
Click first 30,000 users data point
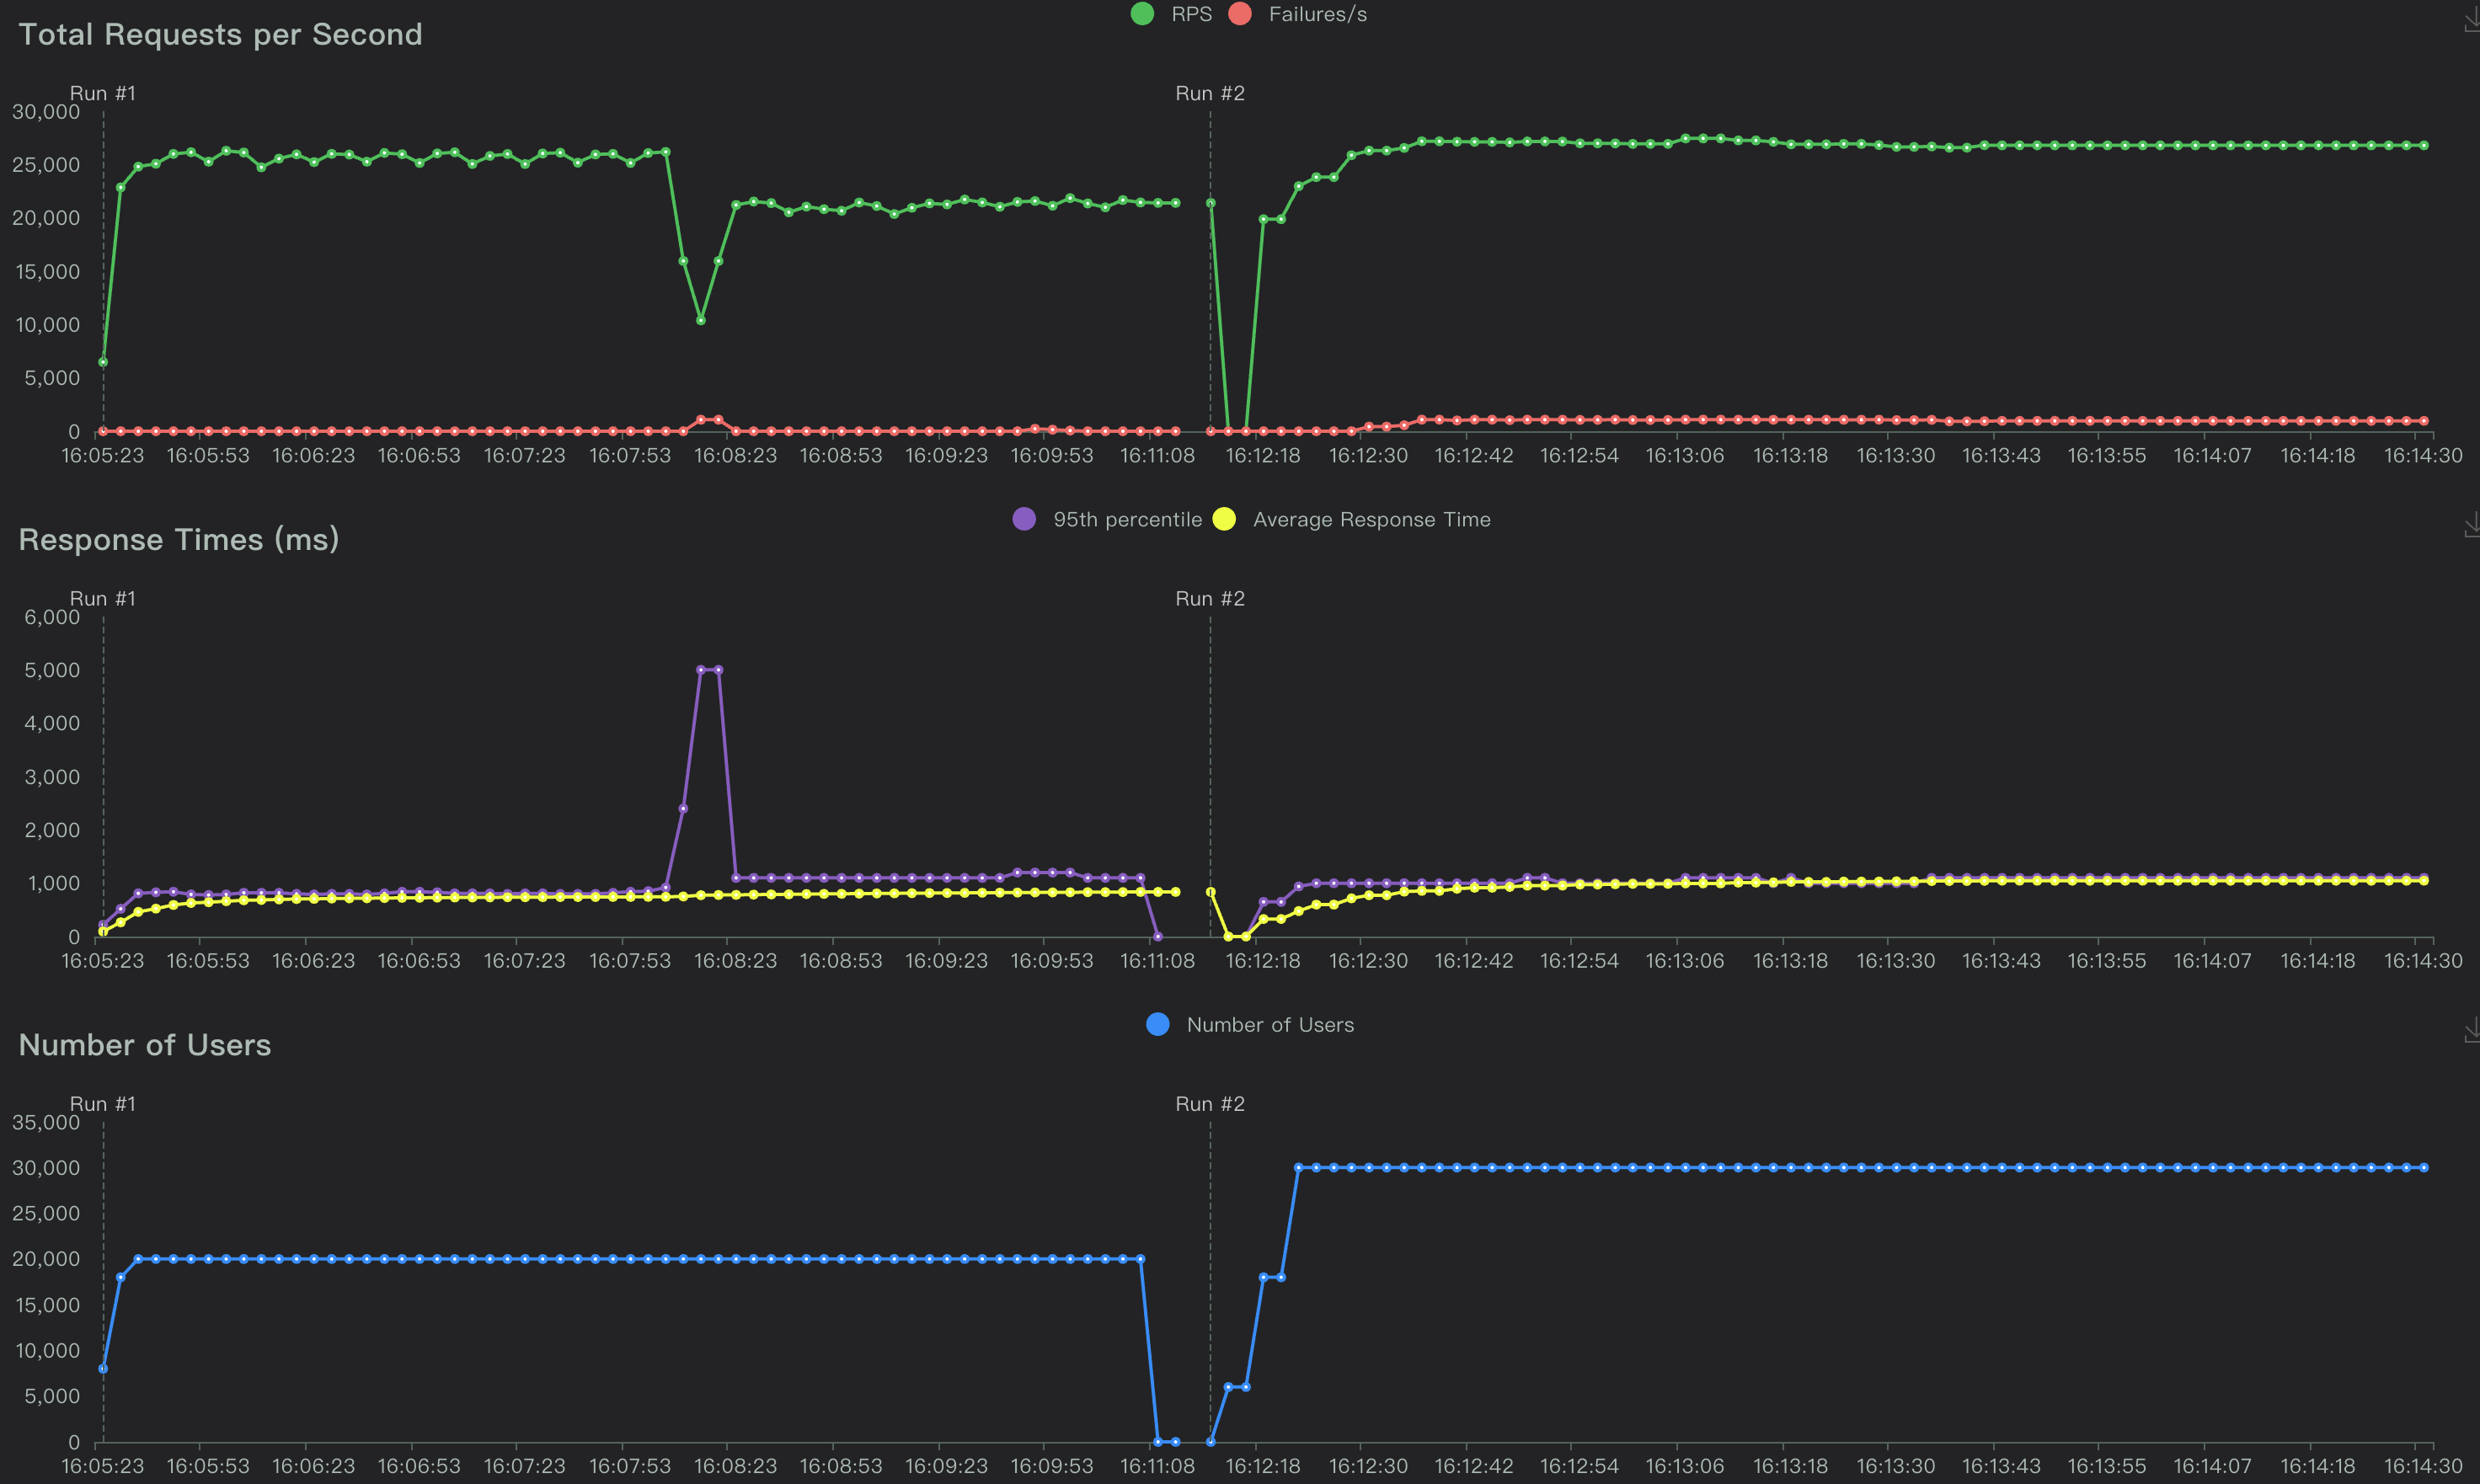pyautogui.click(x=1299, y=1167)
